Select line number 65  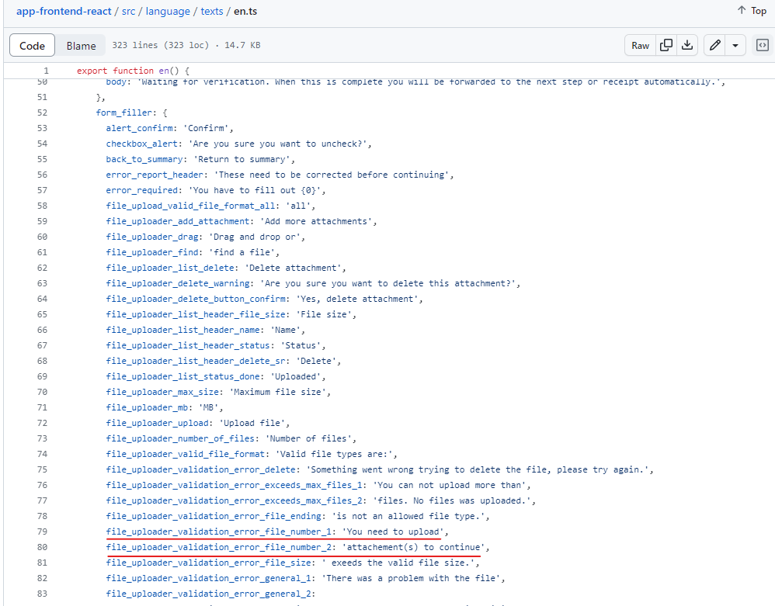[x=42, y=314]
